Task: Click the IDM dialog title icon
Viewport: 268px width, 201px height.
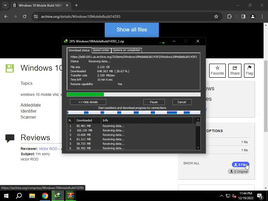Action: pos(66,41)
